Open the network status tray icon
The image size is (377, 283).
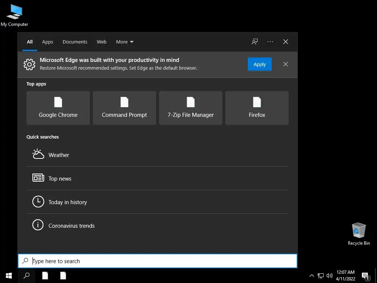click(x=321, y=276)
